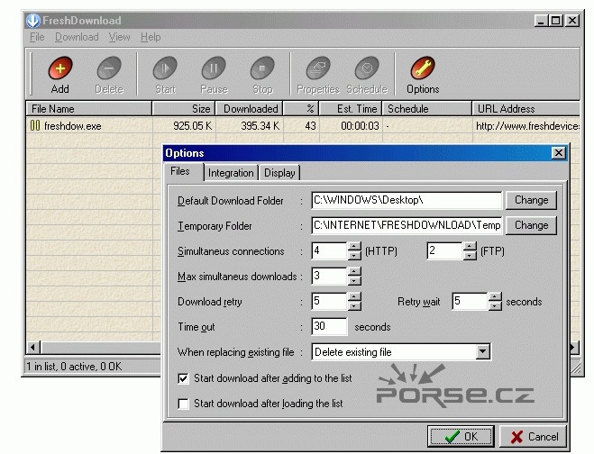Click the Schedule toolbar icon
The width and height of the screenshot is (594, 454).
click(x=366, y=70)
